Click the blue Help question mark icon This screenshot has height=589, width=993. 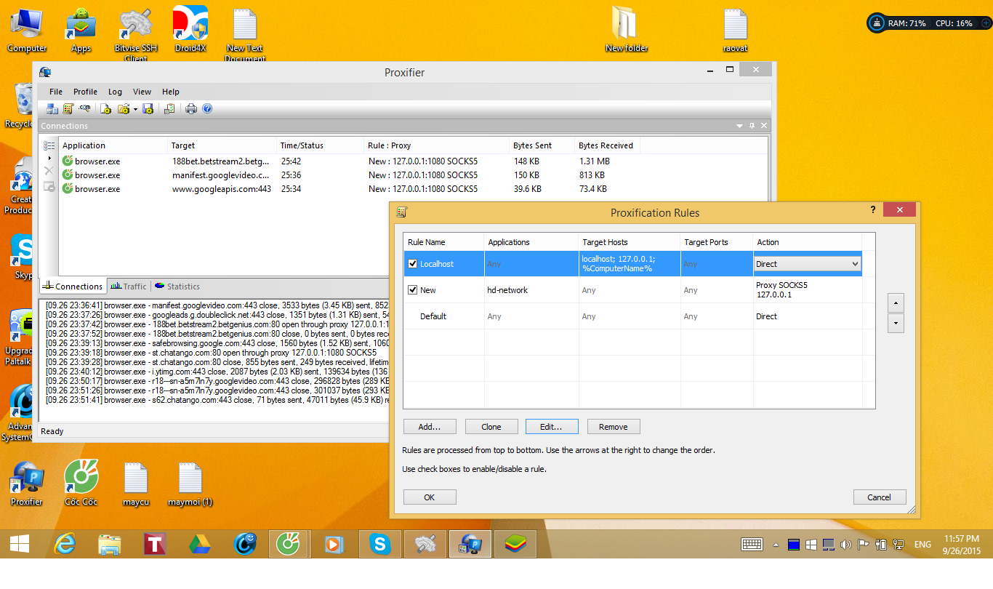[x=207, y=108]
